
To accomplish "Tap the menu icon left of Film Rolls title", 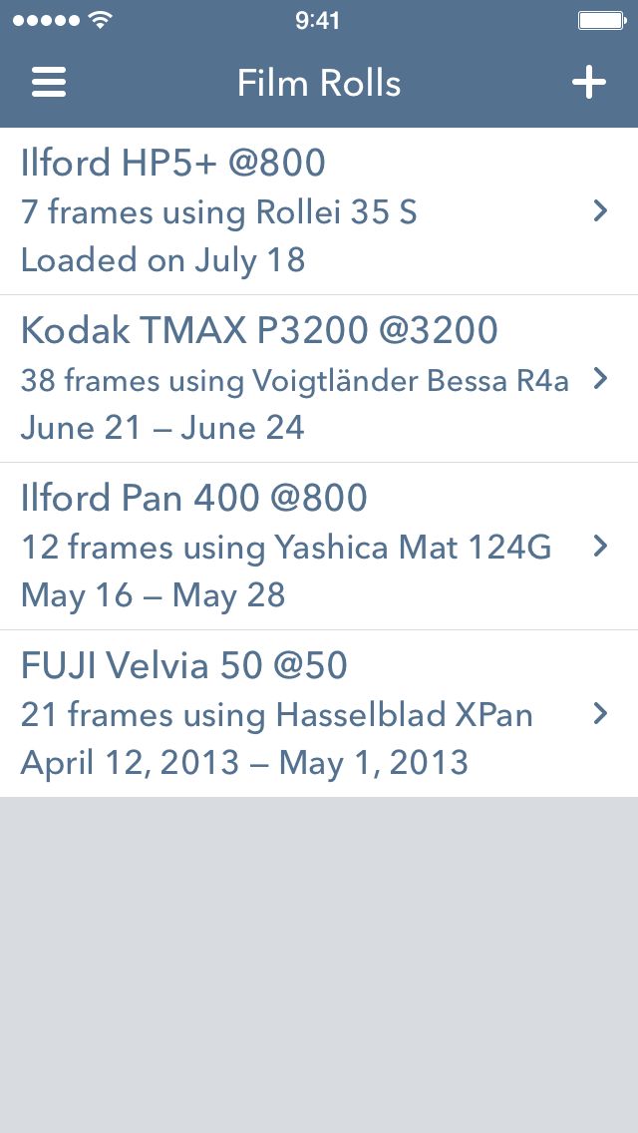I will 48,82.
